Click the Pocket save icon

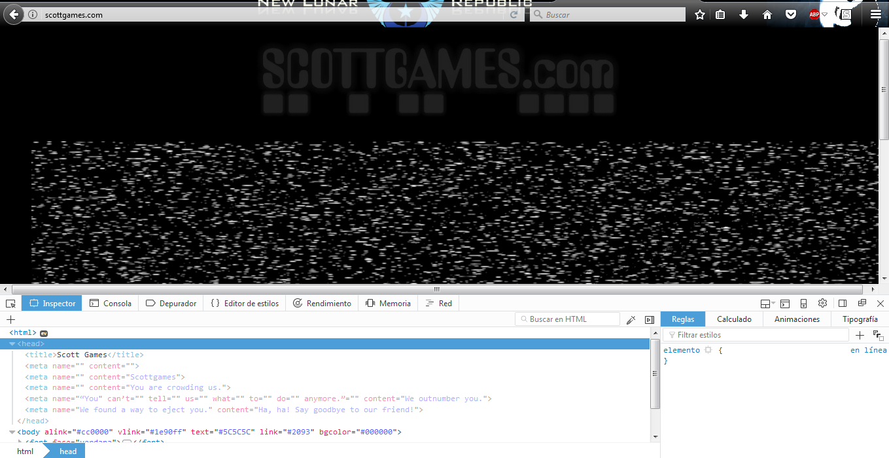click(791, 14)
